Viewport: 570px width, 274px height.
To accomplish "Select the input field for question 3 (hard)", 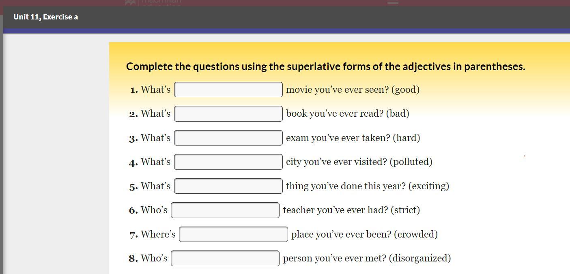I will [x=228, y=138].
